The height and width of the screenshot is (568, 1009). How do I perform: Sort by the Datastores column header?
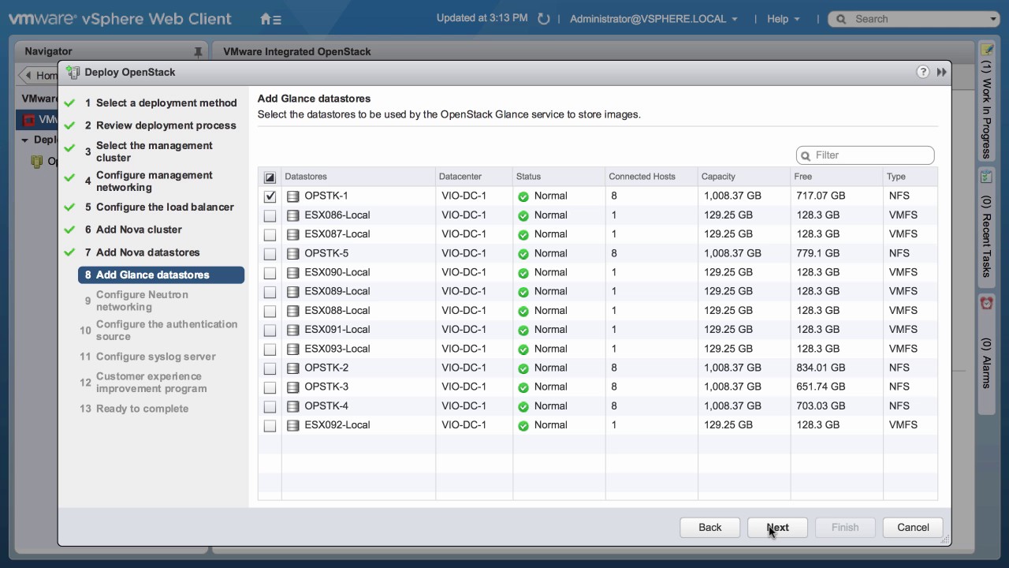pyautogui.click(x=358, y=177)
